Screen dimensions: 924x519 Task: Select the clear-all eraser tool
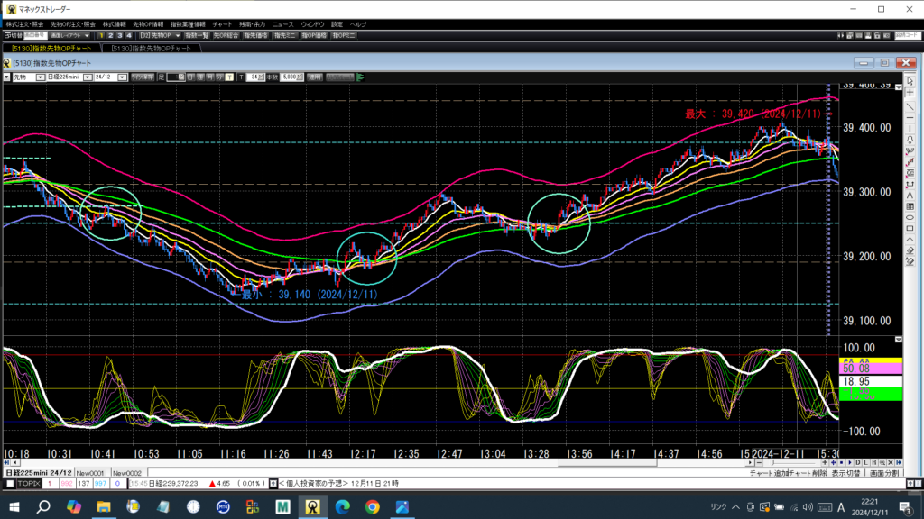click(910, 262)
